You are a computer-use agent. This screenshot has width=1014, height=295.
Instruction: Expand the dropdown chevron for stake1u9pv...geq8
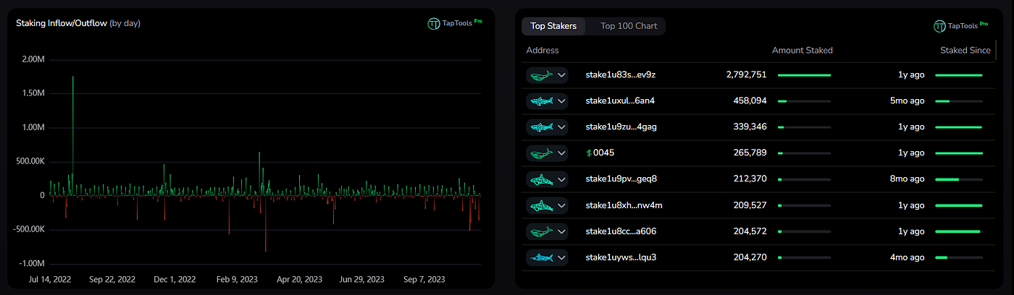coord(561,179)
